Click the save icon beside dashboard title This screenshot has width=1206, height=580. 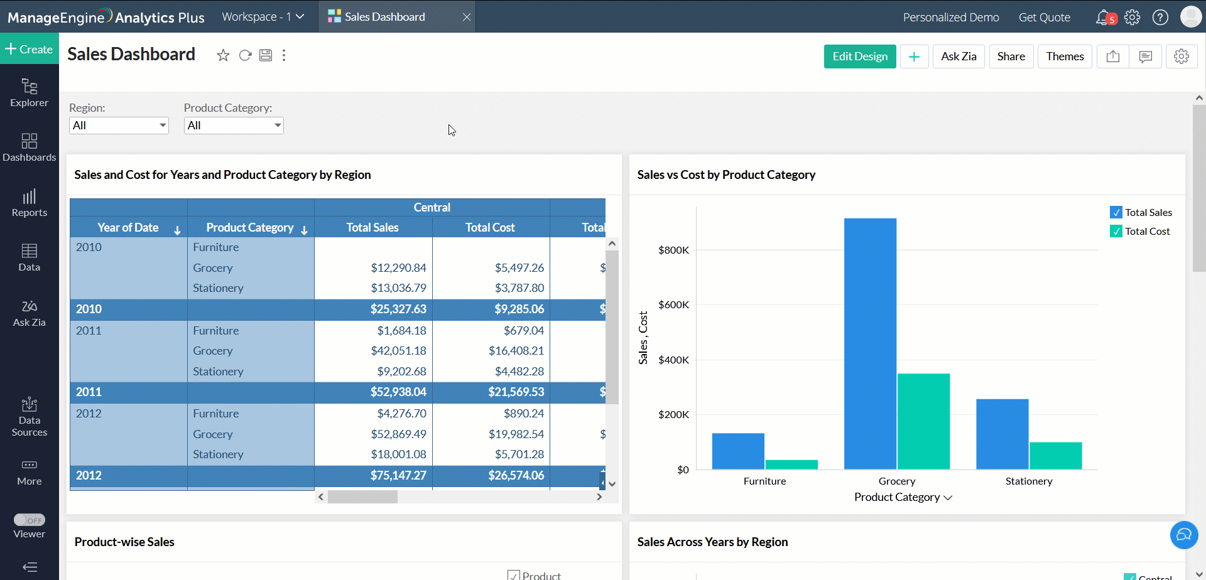click(266, 56)
